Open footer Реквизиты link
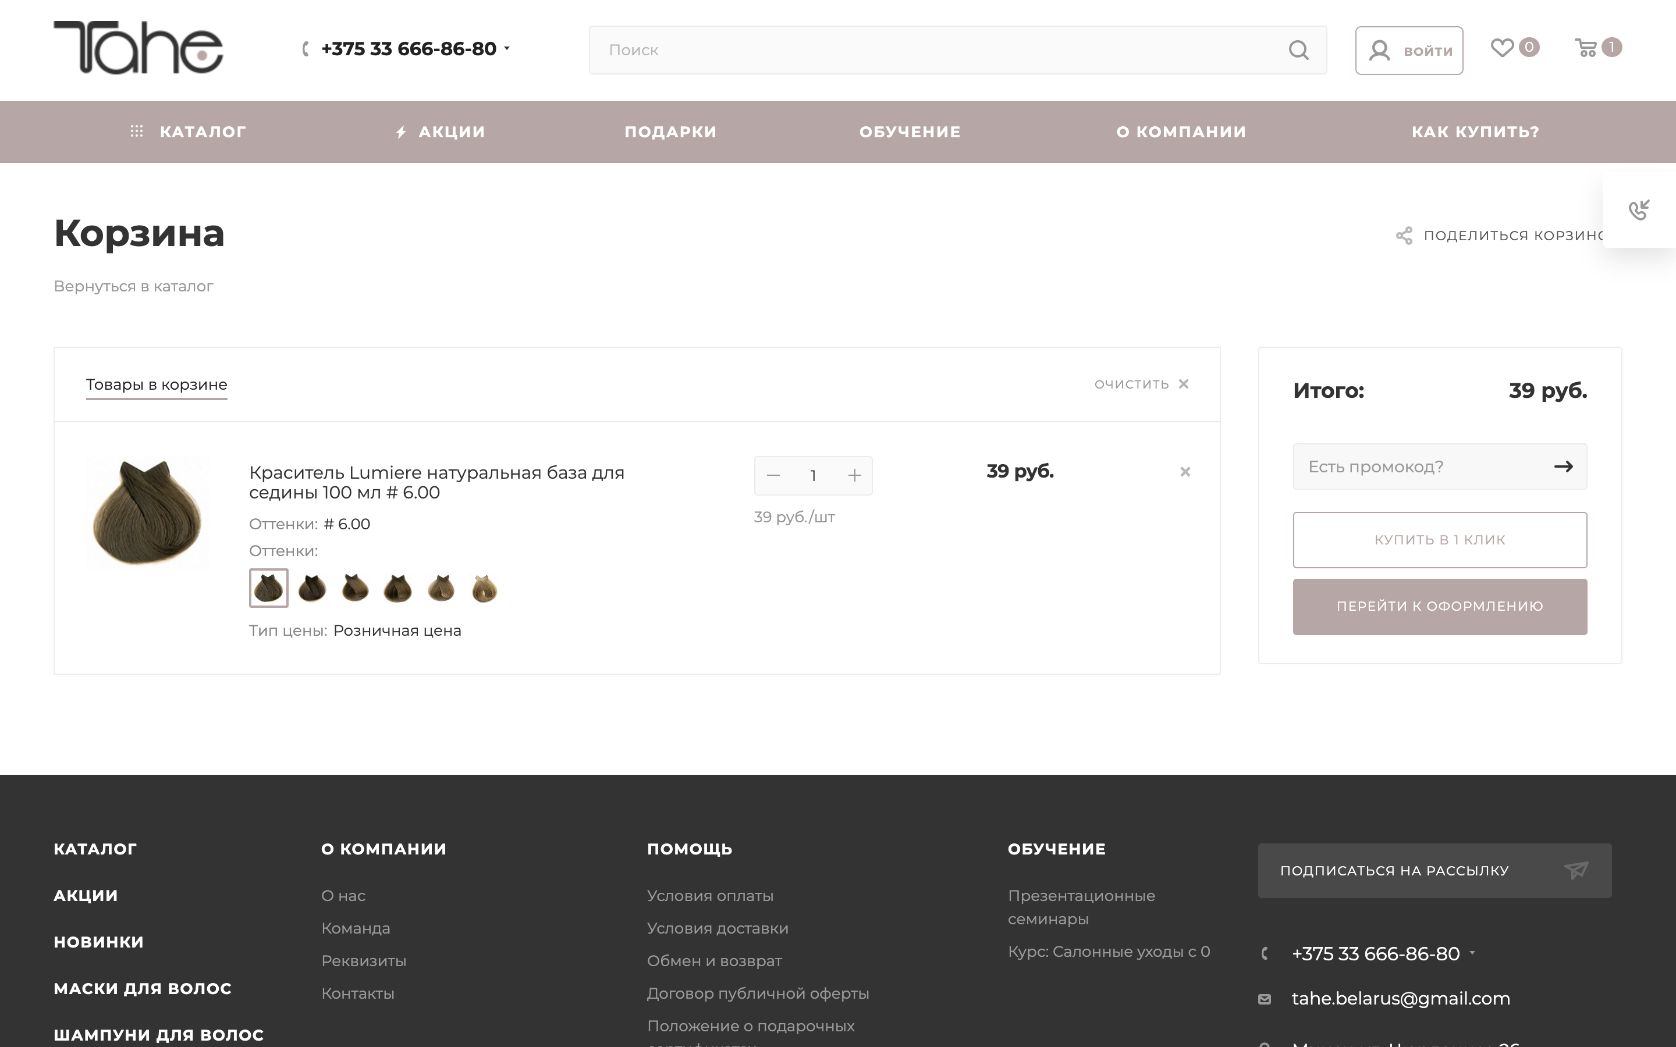The width and height of the screenshot is (1676, 1047). [364, 960]
